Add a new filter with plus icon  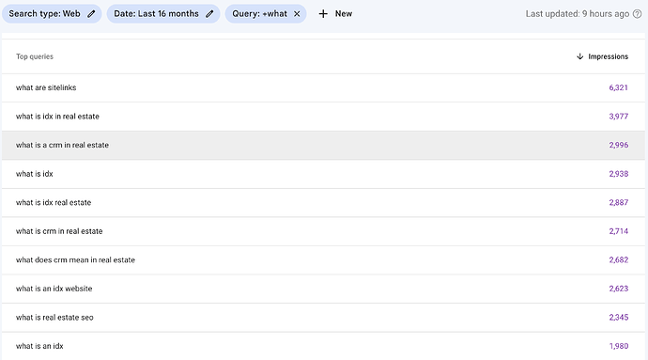tap(323, 14)
